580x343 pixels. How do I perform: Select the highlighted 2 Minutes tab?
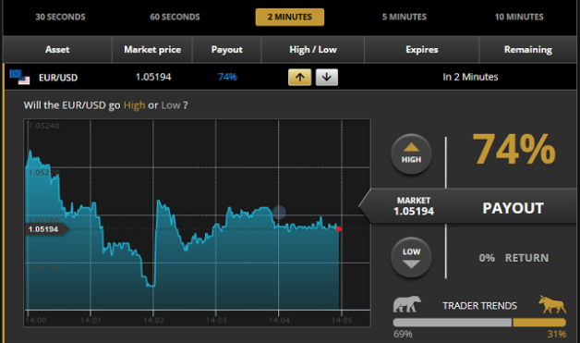pos(290,17)
